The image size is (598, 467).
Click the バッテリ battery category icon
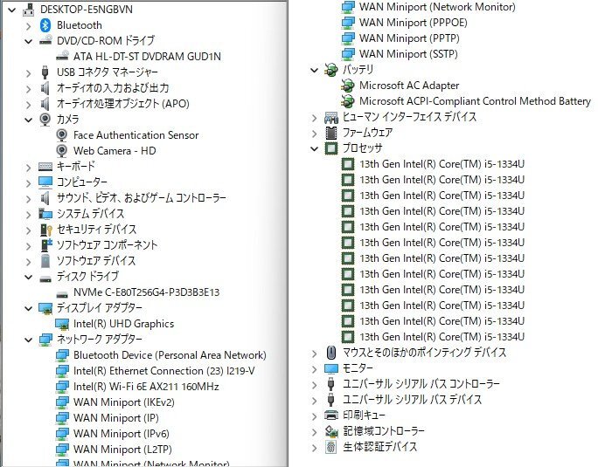tap(330, 70)
